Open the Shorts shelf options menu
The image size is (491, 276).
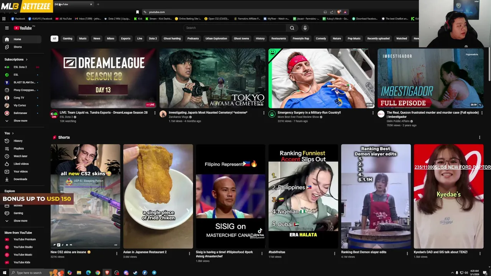tap(479, 137)
